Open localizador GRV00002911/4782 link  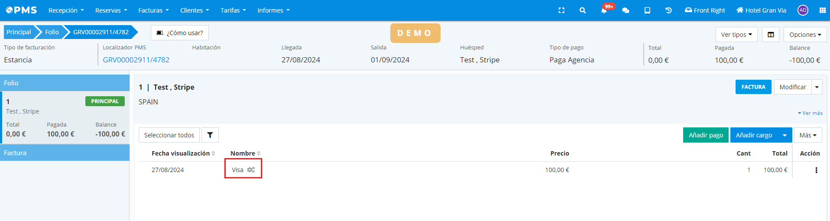click(136, 60)
